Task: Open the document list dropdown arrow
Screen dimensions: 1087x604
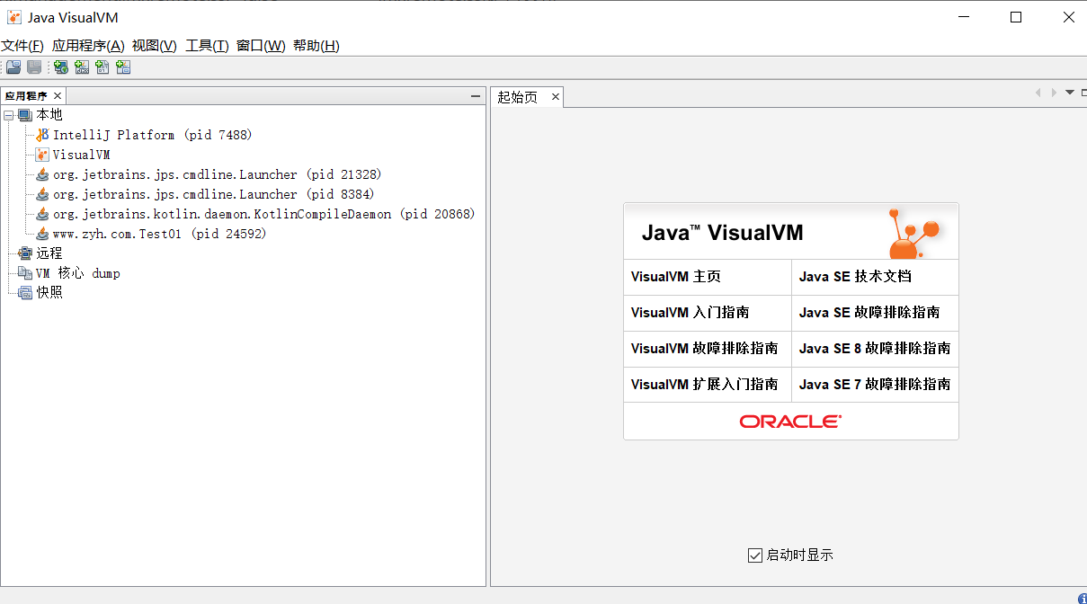Action: (x=1069, y=93)
